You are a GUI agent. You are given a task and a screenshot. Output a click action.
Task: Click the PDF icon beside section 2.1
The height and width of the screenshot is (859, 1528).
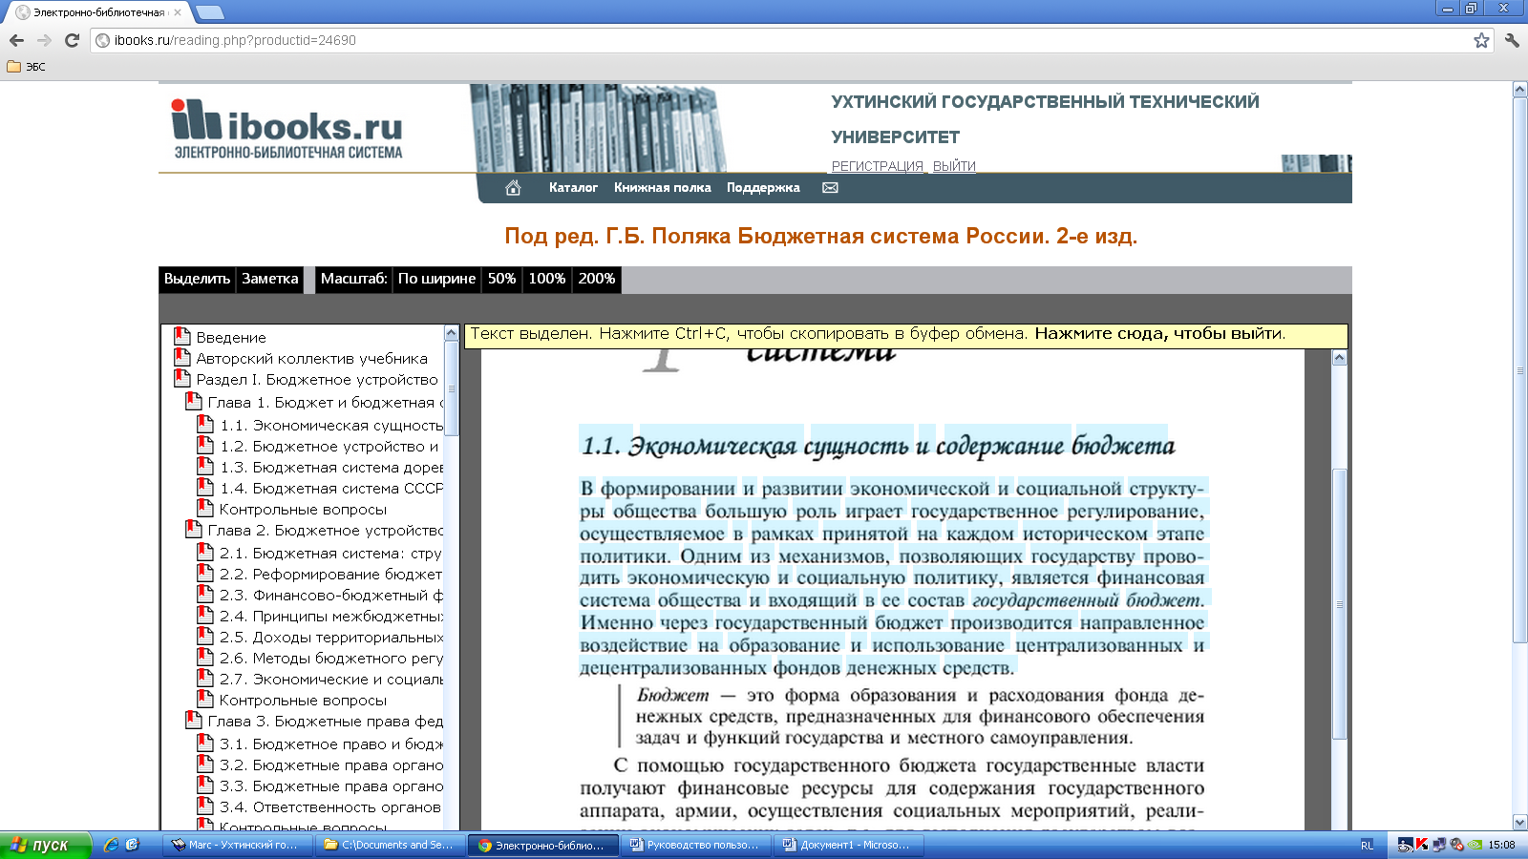(205, 552)
